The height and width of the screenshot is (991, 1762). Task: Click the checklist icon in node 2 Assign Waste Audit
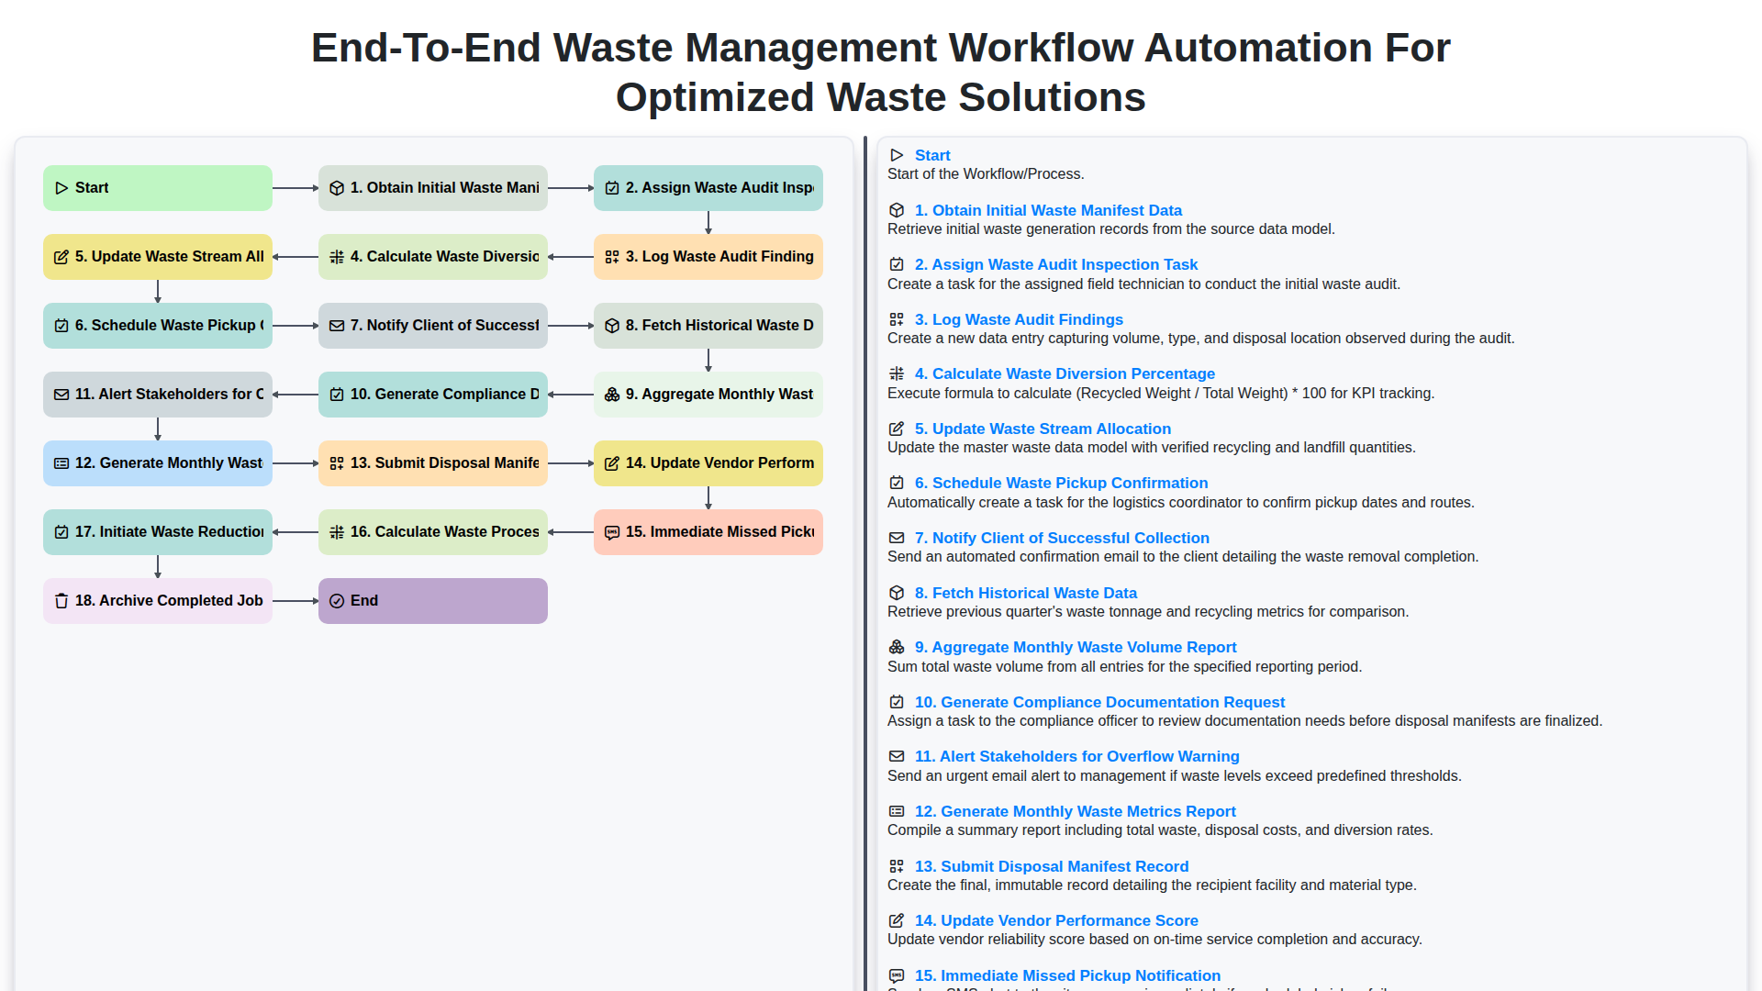click(612, 188)
